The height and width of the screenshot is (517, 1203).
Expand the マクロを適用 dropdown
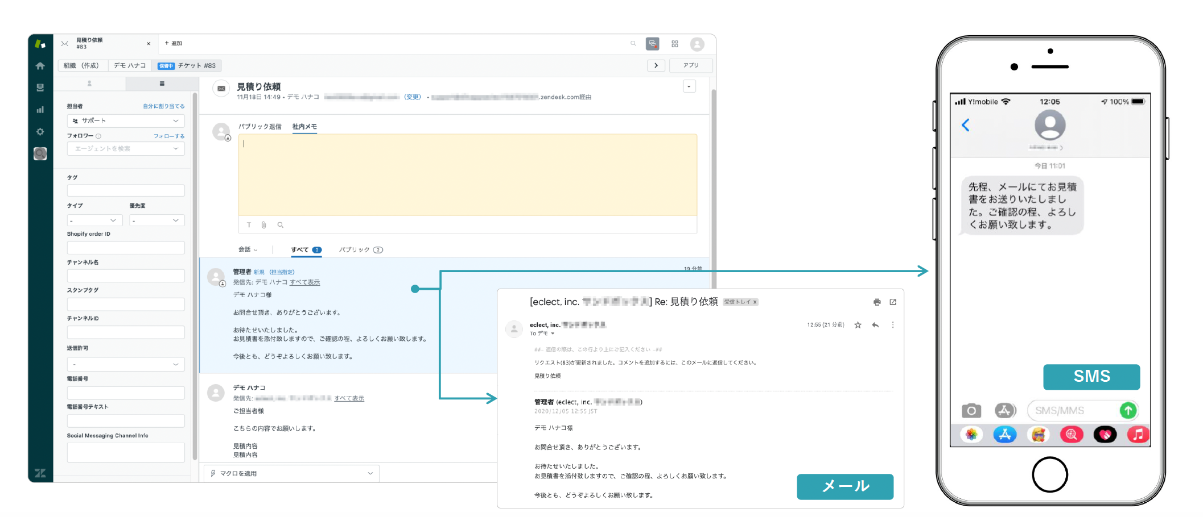(292, 473)
